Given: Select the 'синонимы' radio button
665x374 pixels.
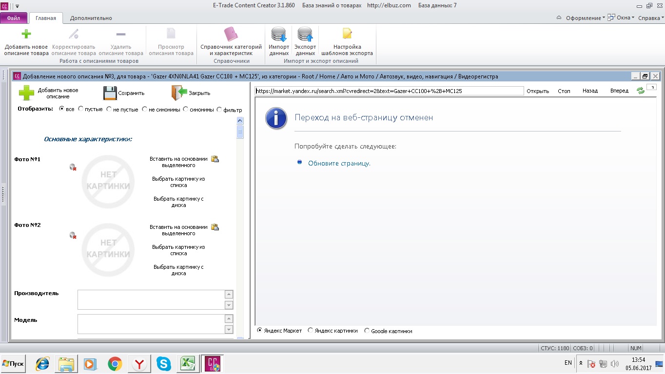Looking at the screenshot, I should point(185,109).
